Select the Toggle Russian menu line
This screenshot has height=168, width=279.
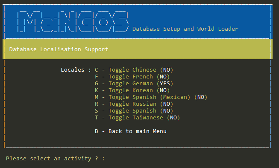(x=134, y=104)
